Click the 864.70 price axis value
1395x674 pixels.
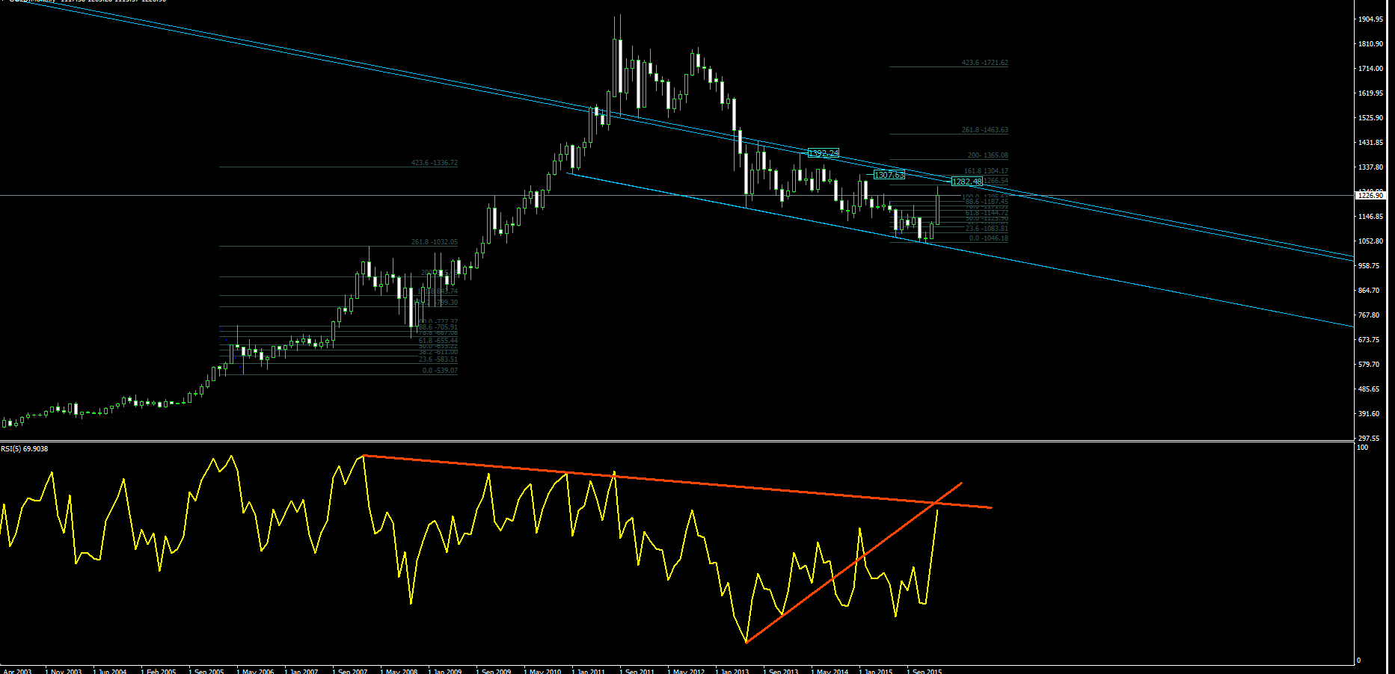point(1369,291)
